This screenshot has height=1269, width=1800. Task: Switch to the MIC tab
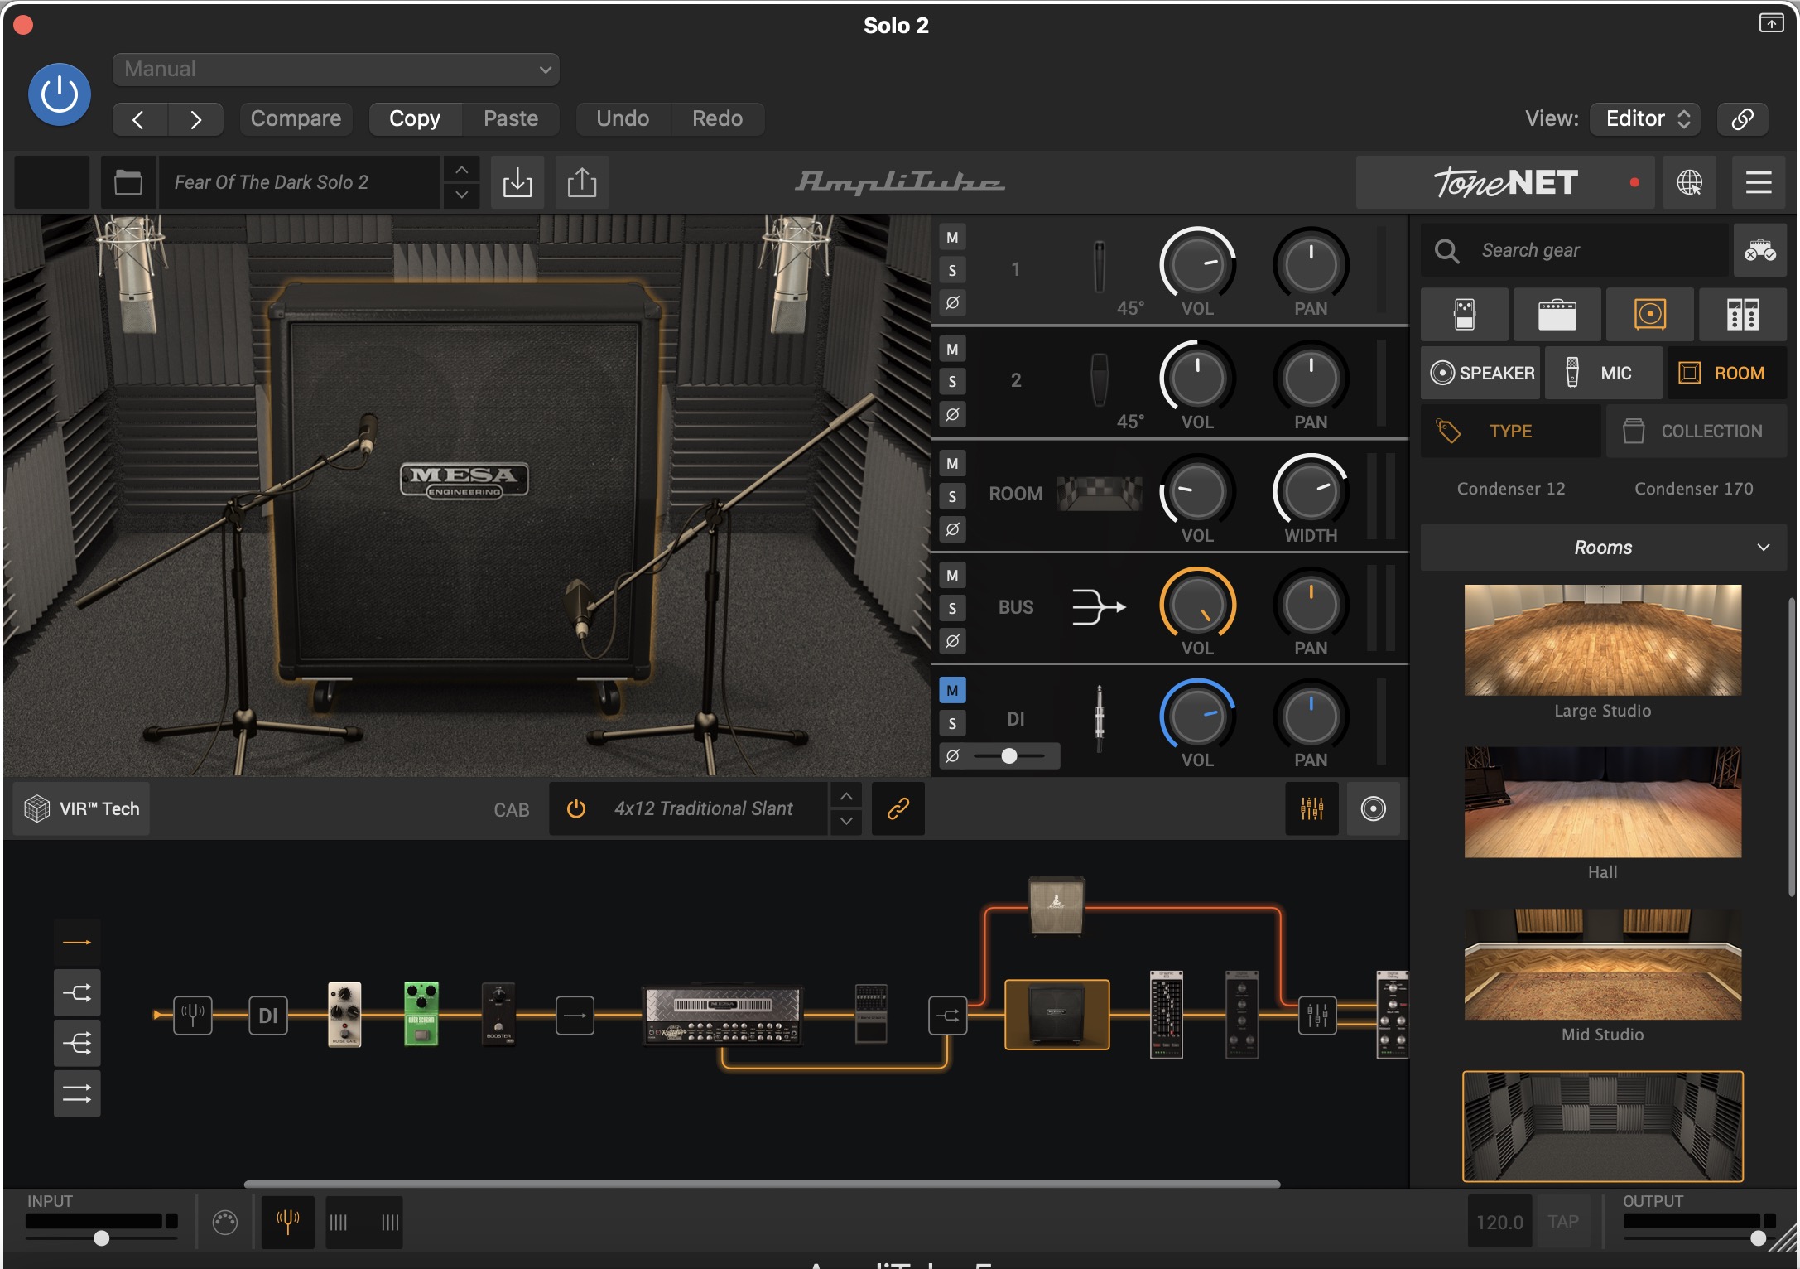pyautogui.click(x=1604, y=374)
